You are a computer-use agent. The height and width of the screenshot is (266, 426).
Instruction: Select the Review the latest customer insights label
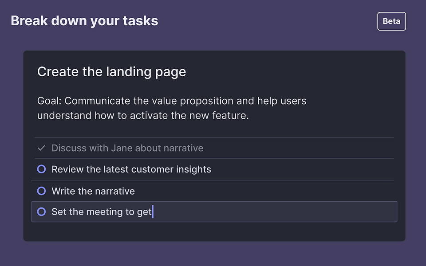tap(131, 169)
